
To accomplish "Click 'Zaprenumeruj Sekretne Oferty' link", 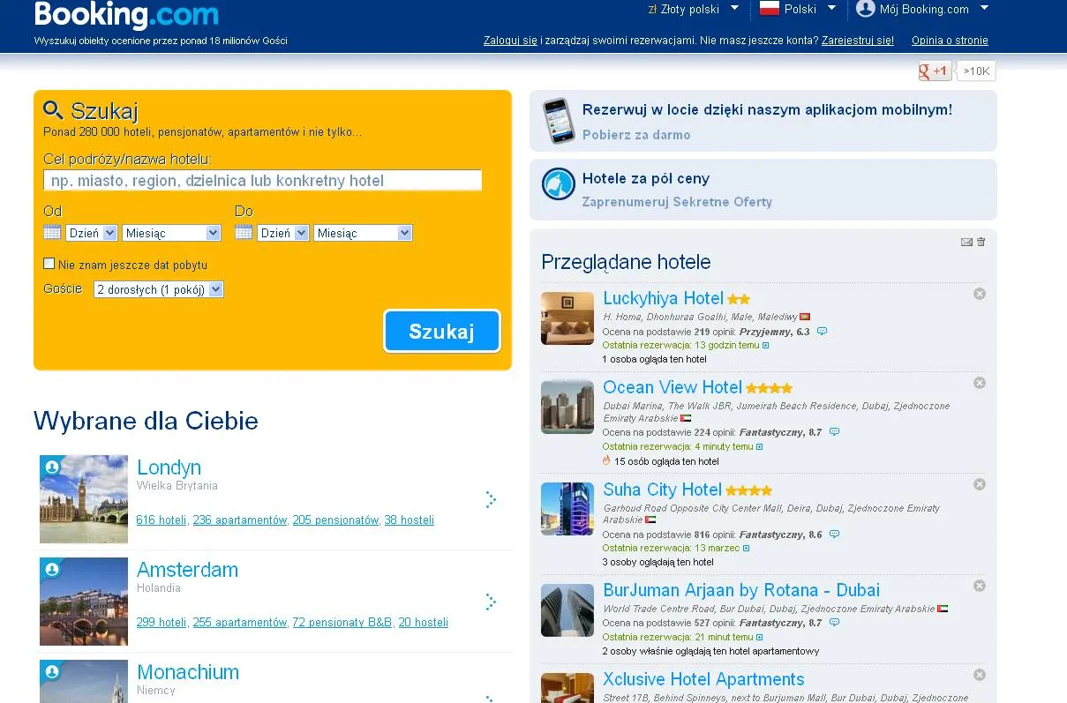I will coord(677,202).
